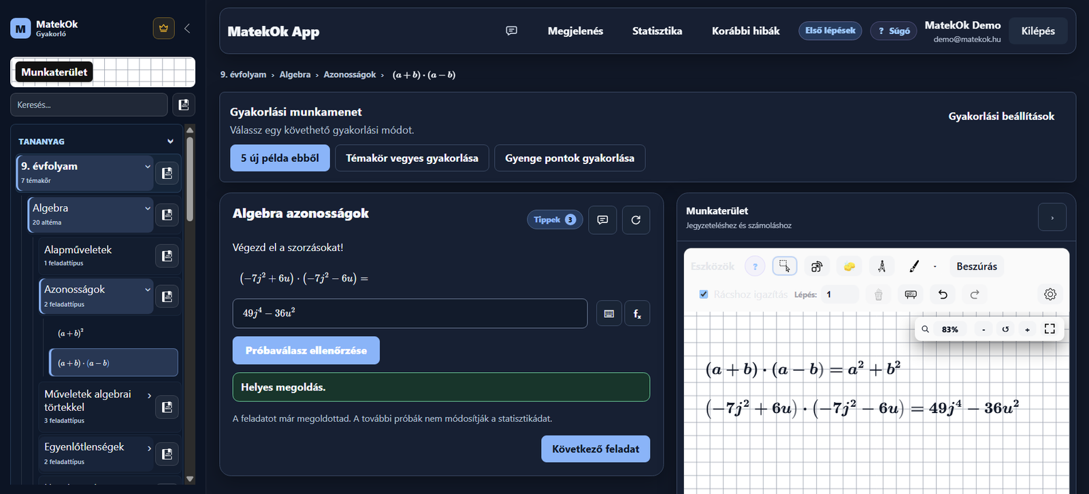Redo the workspace action
The width and height of the screenshot is (1089, 494).
pos(975,295)
